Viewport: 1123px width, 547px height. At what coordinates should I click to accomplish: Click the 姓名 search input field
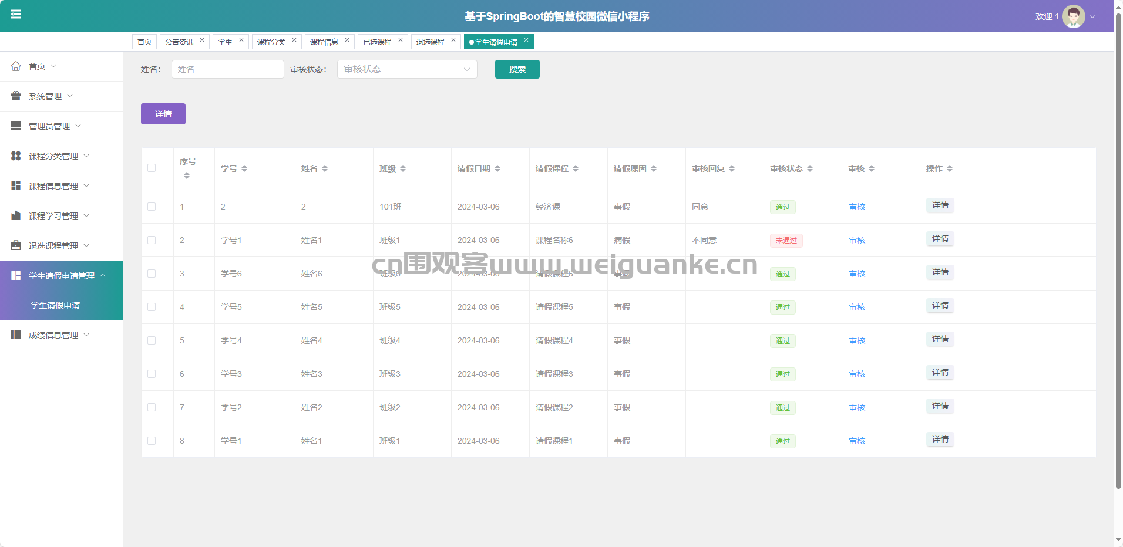(227, 69)
